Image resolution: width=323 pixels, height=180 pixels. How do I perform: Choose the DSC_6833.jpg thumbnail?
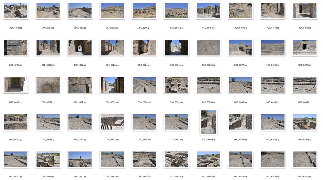[112, 85]
